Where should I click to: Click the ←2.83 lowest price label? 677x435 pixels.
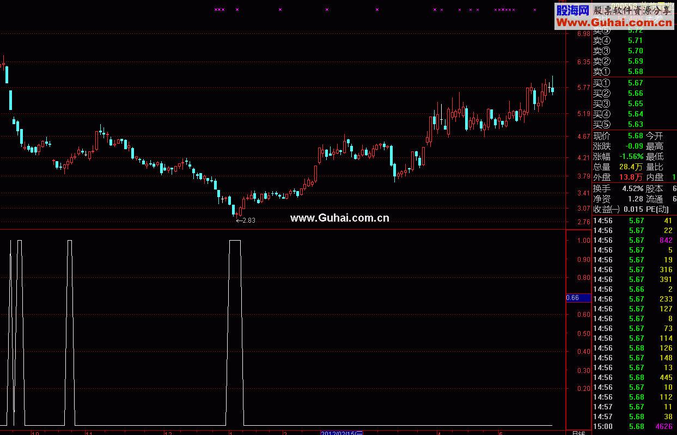tap(246, 220)
